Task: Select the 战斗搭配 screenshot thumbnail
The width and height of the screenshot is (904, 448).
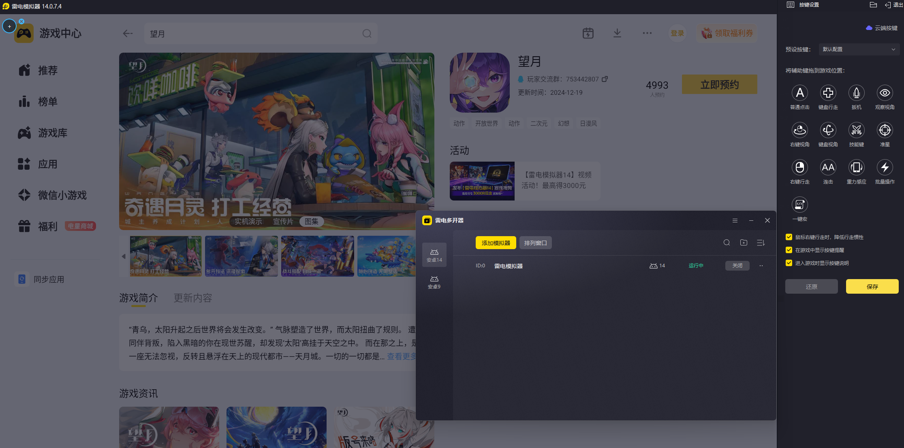Action: (x=318, y=256)
